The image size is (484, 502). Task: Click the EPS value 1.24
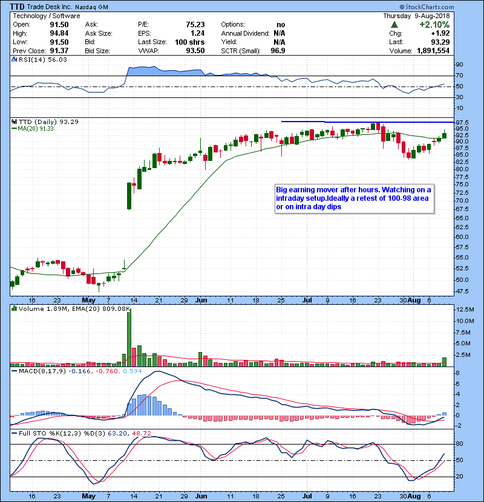point(198,33)
